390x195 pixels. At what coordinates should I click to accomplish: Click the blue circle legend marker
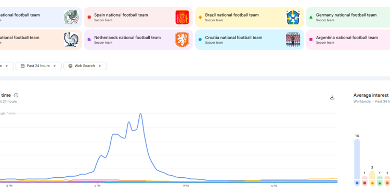tap(357, 183)
